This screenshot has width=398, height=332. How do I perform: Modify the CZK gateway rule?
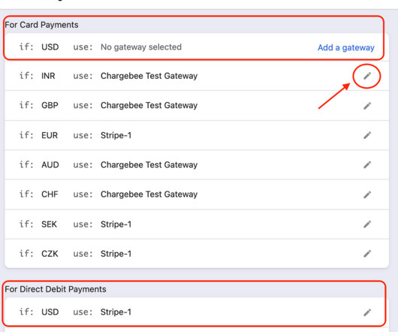click(367, 254)
